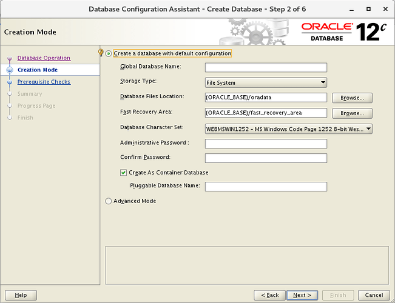Toggle Create As Container Database checkbox

[123, 173]
